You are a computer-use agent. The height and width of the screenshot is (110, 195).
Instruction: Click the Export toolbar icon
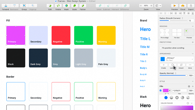(x=191, y=6)
